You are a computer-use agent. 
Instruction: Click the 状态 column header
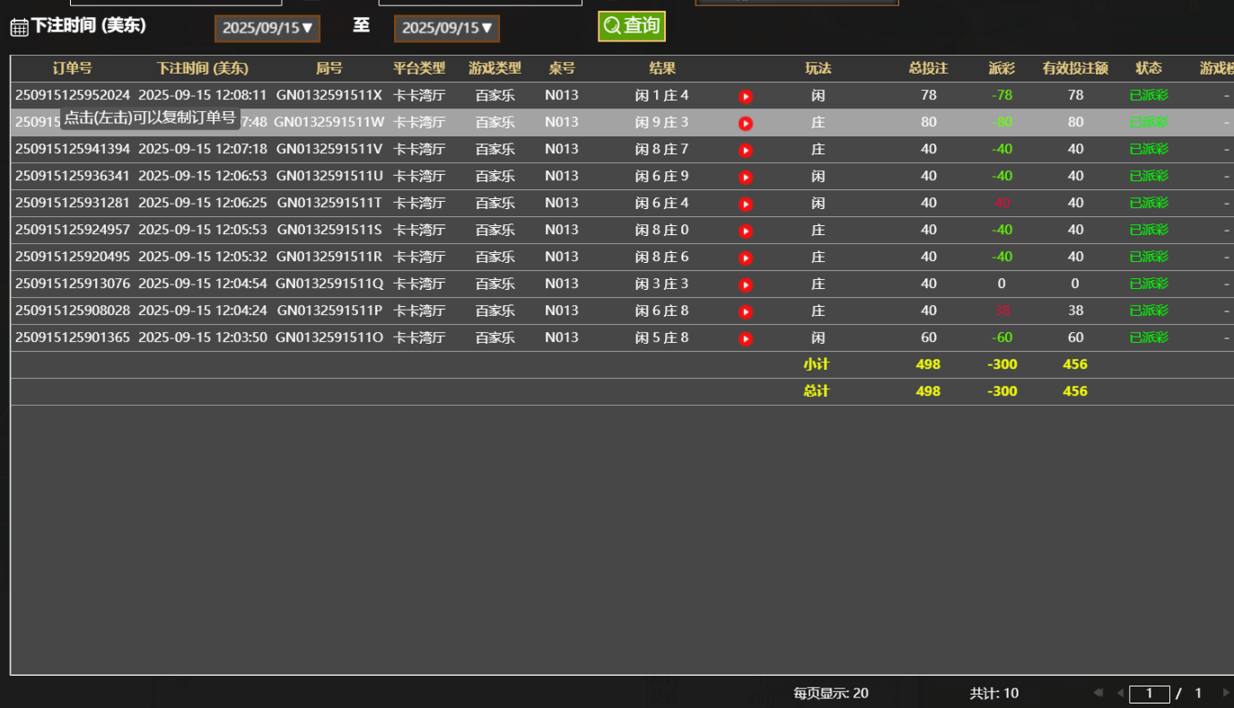1149,68
